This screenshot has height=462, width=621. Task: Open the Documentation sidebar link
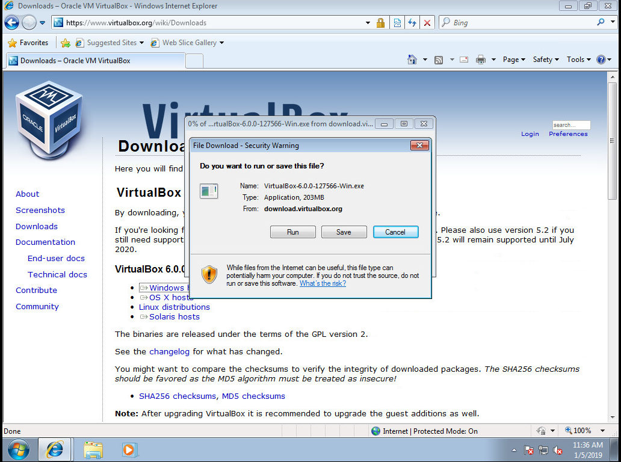45,242
